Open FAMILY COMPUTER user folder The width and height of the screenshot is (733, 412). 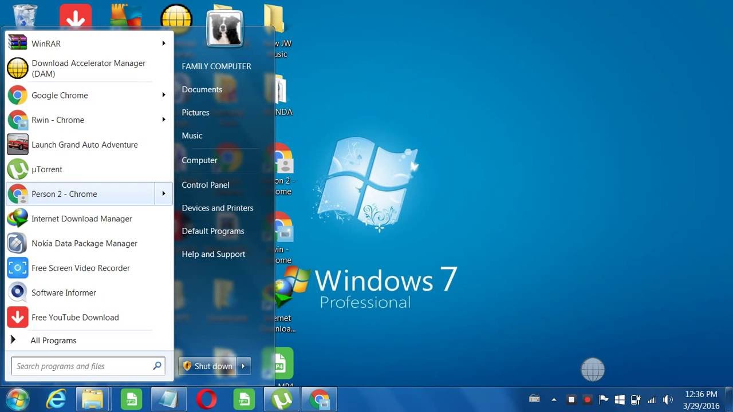point(216,66)
